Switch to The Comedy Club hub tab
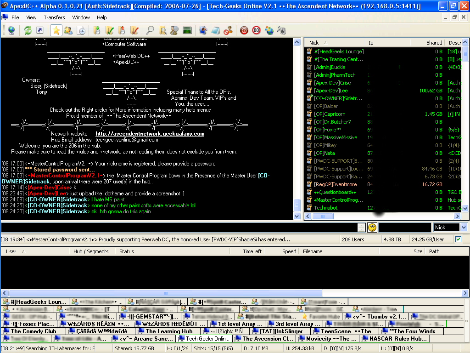The image size is (470, 353). point(34,331)
